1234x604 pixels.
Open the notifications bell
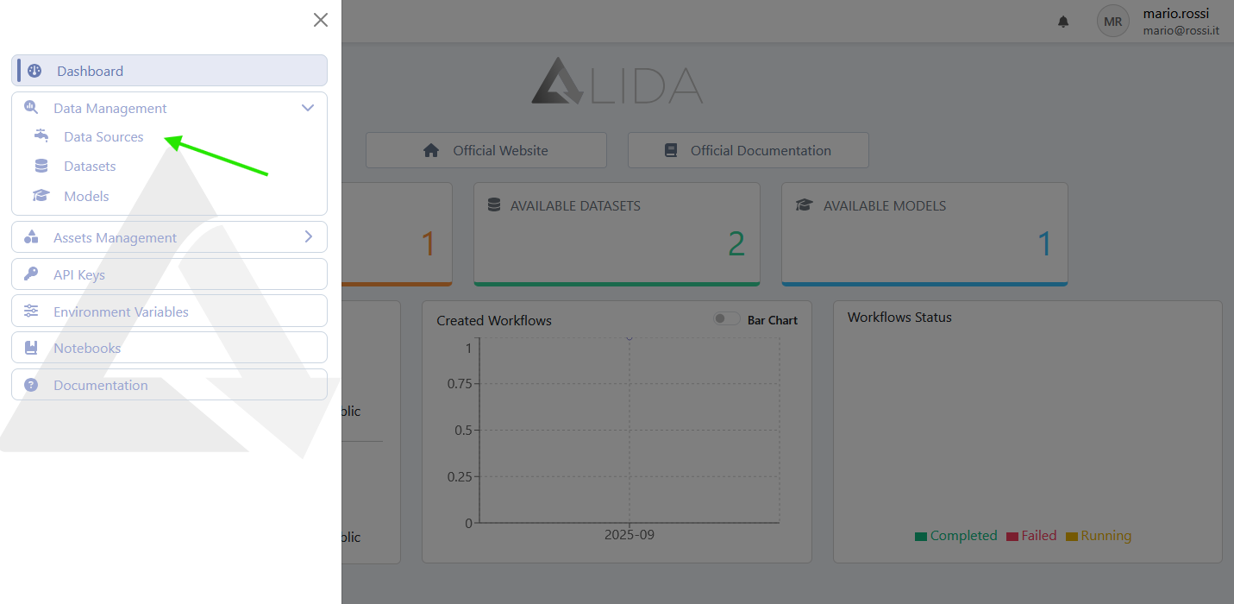coord(1063,22)
